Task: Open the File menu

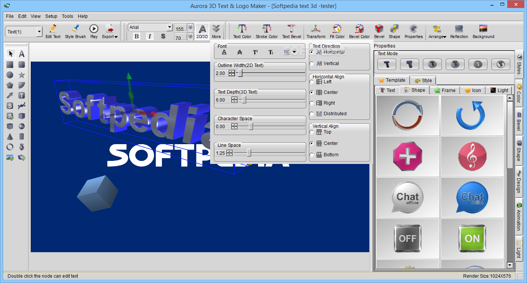Action: tap(10, 16)
